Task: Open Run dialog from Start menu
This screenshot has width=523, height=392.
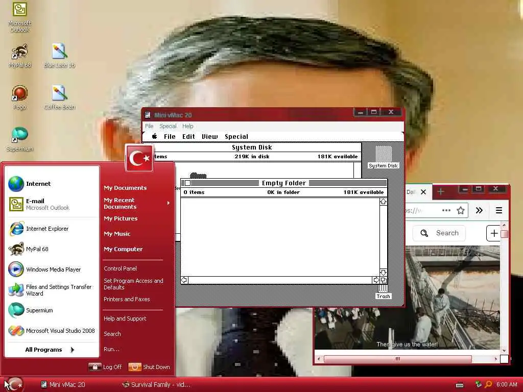Action: click(111, 349)
